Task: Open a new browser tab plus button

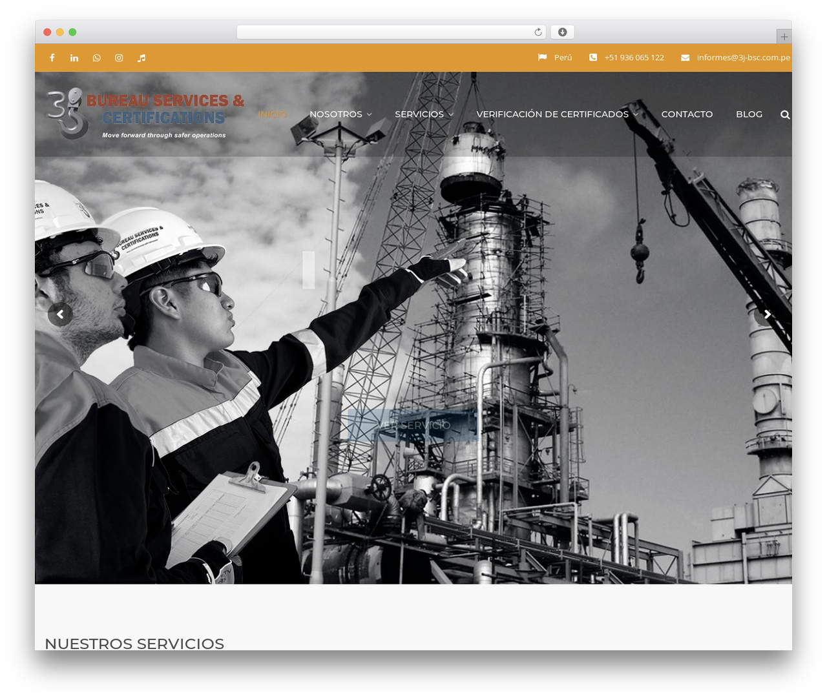Action: (784, 37)
